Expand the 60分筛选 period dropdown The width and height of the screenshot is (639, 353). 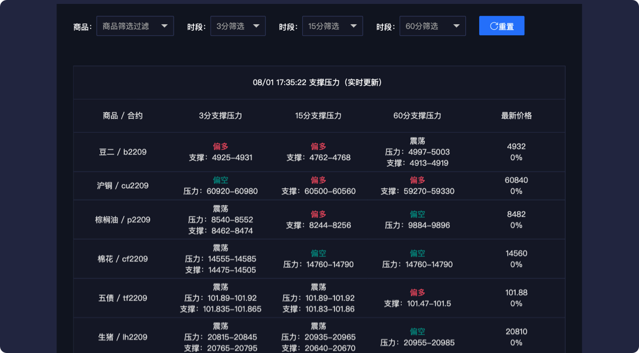(432, 26)
